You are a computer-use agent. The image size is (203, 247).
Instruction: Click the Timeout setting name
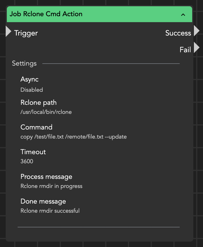(33, 152)
